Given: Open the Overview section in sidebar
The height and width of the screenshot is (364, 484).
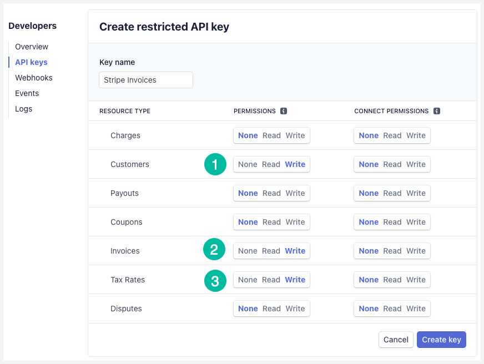Looking at the screenshot, I should (x=31, y=47).
